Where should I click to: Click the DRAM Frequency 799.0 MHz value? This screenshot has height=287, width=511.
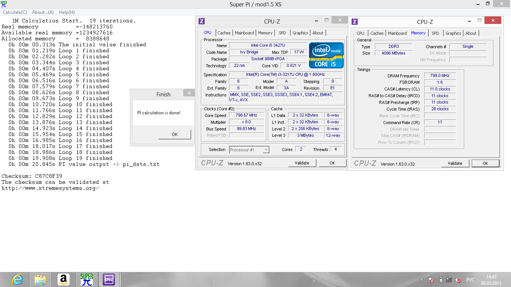(x=440, y=76)
